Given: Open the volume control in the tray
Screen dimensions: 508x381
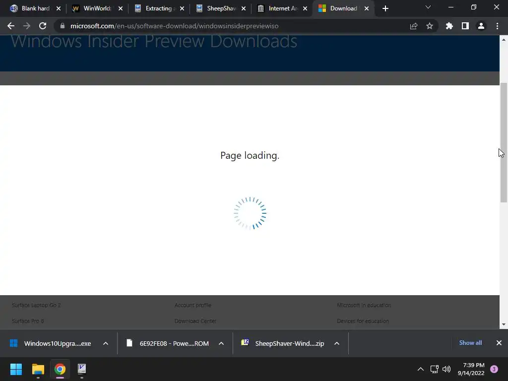Looking at the screenshot, I should pos(446,369).
